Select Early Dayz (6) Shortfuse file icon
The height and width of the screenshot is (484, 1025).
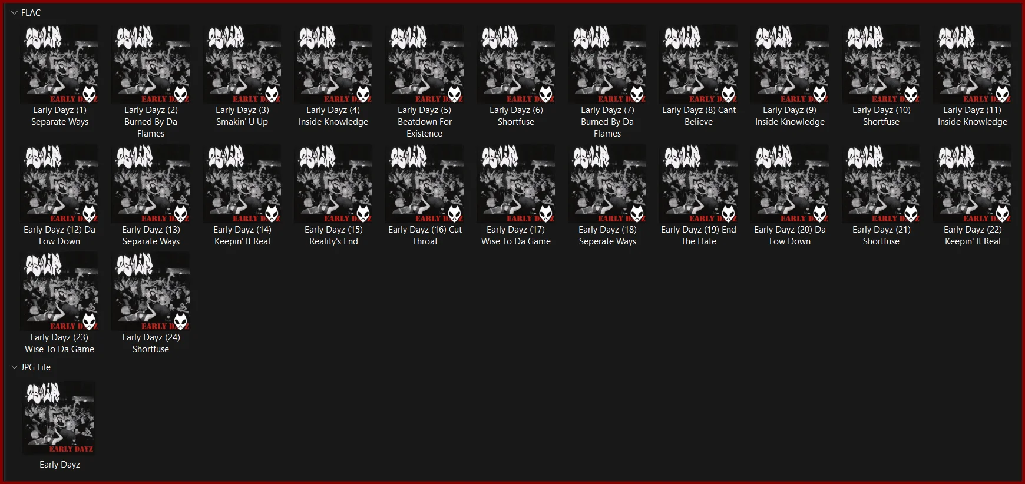[516, 64]
